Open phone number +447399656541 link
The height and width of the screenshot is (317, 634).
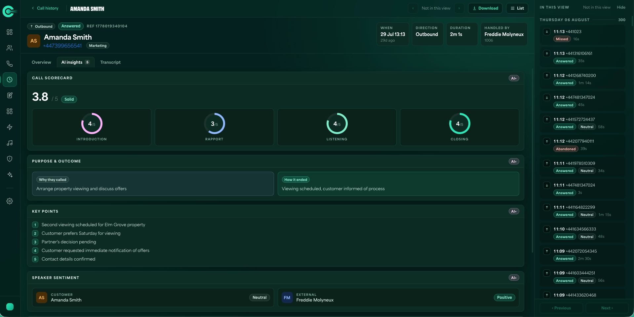62,46
